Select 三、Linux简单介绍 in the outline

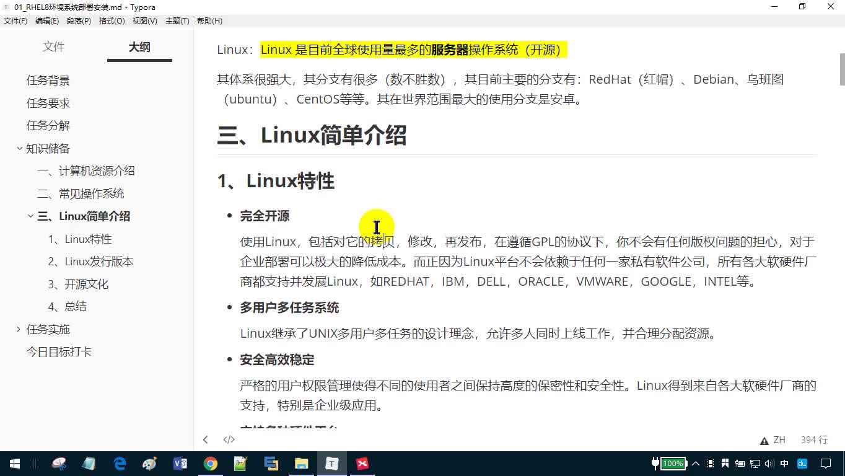pos(84,216)
